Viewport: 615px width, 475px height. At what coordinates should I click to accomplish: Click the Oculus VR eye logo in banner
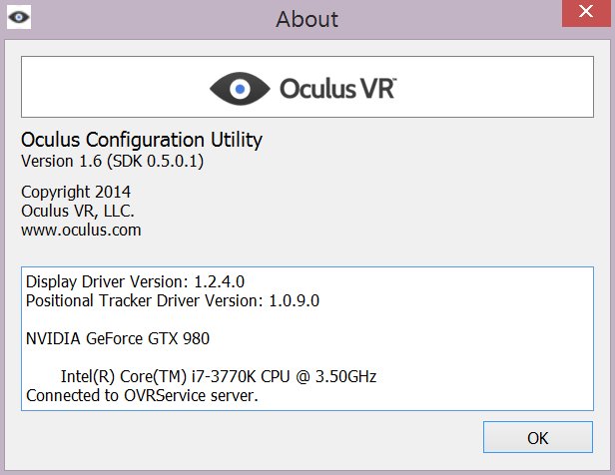click(x=240, y=89)
